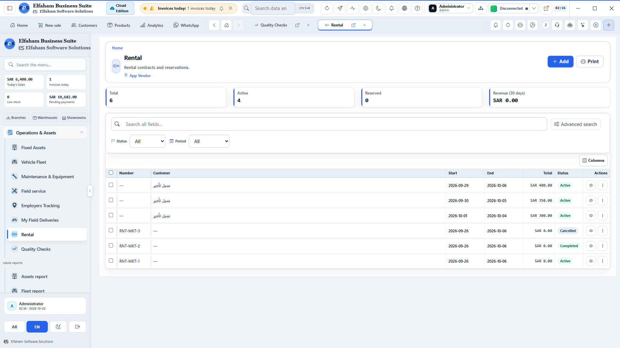Collapse Operations & Assets section

pos(45,133)
